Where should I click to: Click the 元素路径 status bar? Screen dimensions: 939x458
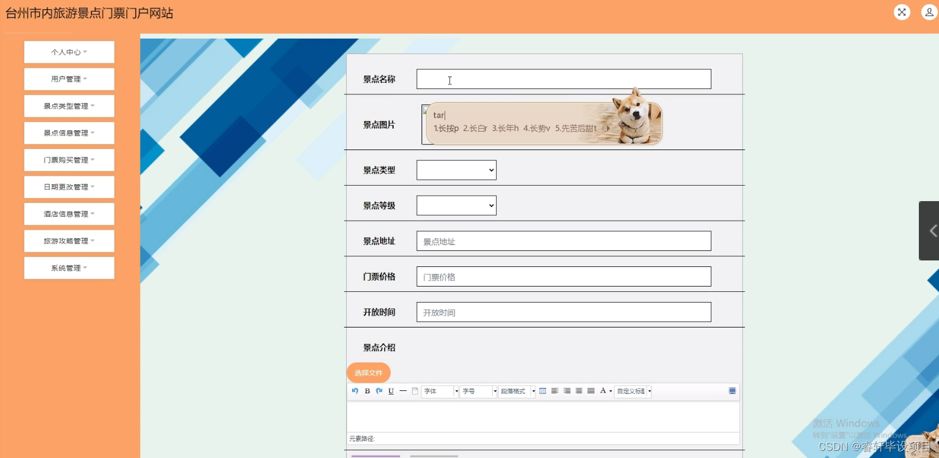tap(543, 438)
